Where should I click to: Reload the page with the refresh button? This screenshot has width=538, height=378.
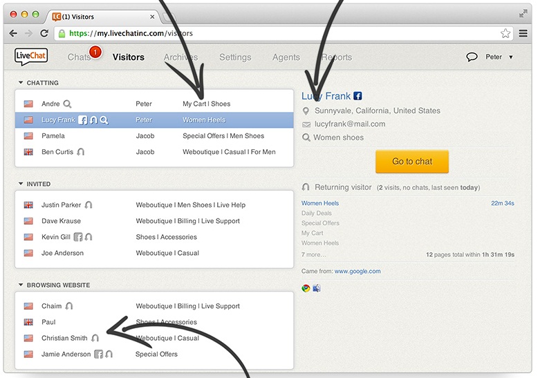pyautogui.click(x=45, y=33)
